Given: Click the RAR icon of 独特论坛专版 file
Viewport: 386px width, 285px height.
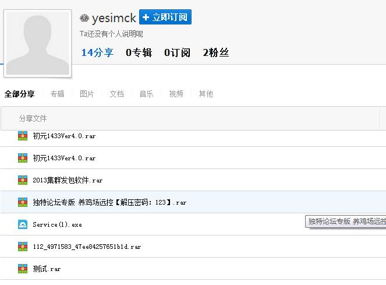Looking at the screenshot, I should click(23, 202).
